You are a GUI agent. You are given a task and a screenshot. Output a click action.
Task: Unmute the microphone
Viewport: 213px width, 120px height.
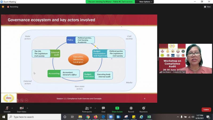tap(7, 109)
